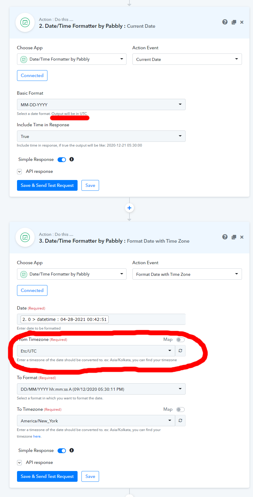This screenshot has width=253, height=497.
Task: Clone step 3 using duplicate icon
Action: (x=234, y=237)
